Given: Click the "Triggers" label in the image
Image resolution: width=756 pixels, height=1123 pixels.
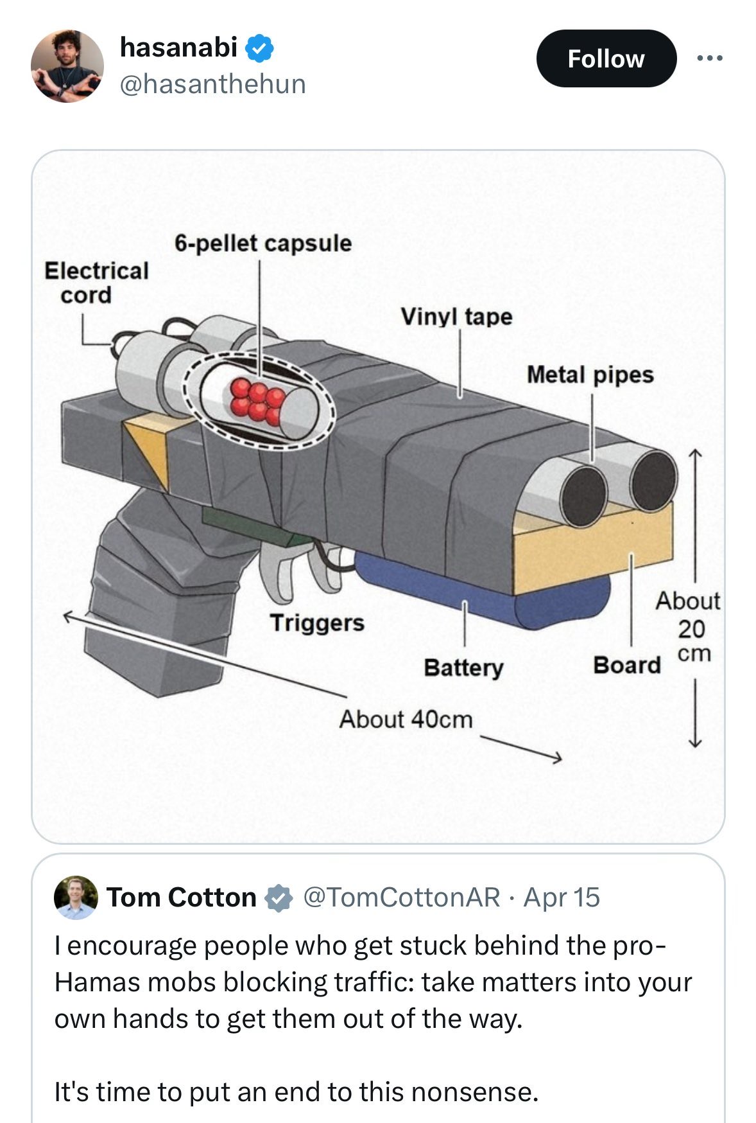Looking at the screenshot, I should point(316,623).
